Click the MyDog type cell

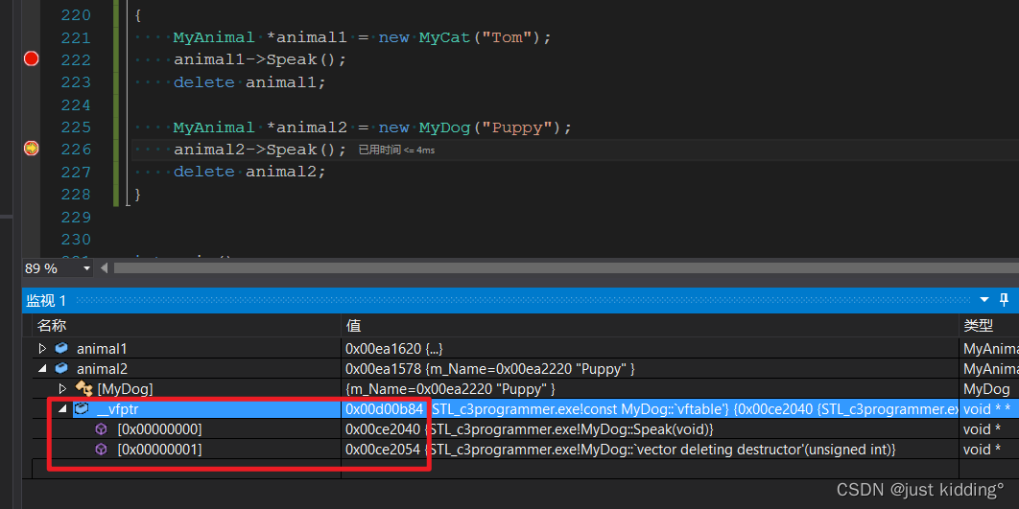point(986,389)
